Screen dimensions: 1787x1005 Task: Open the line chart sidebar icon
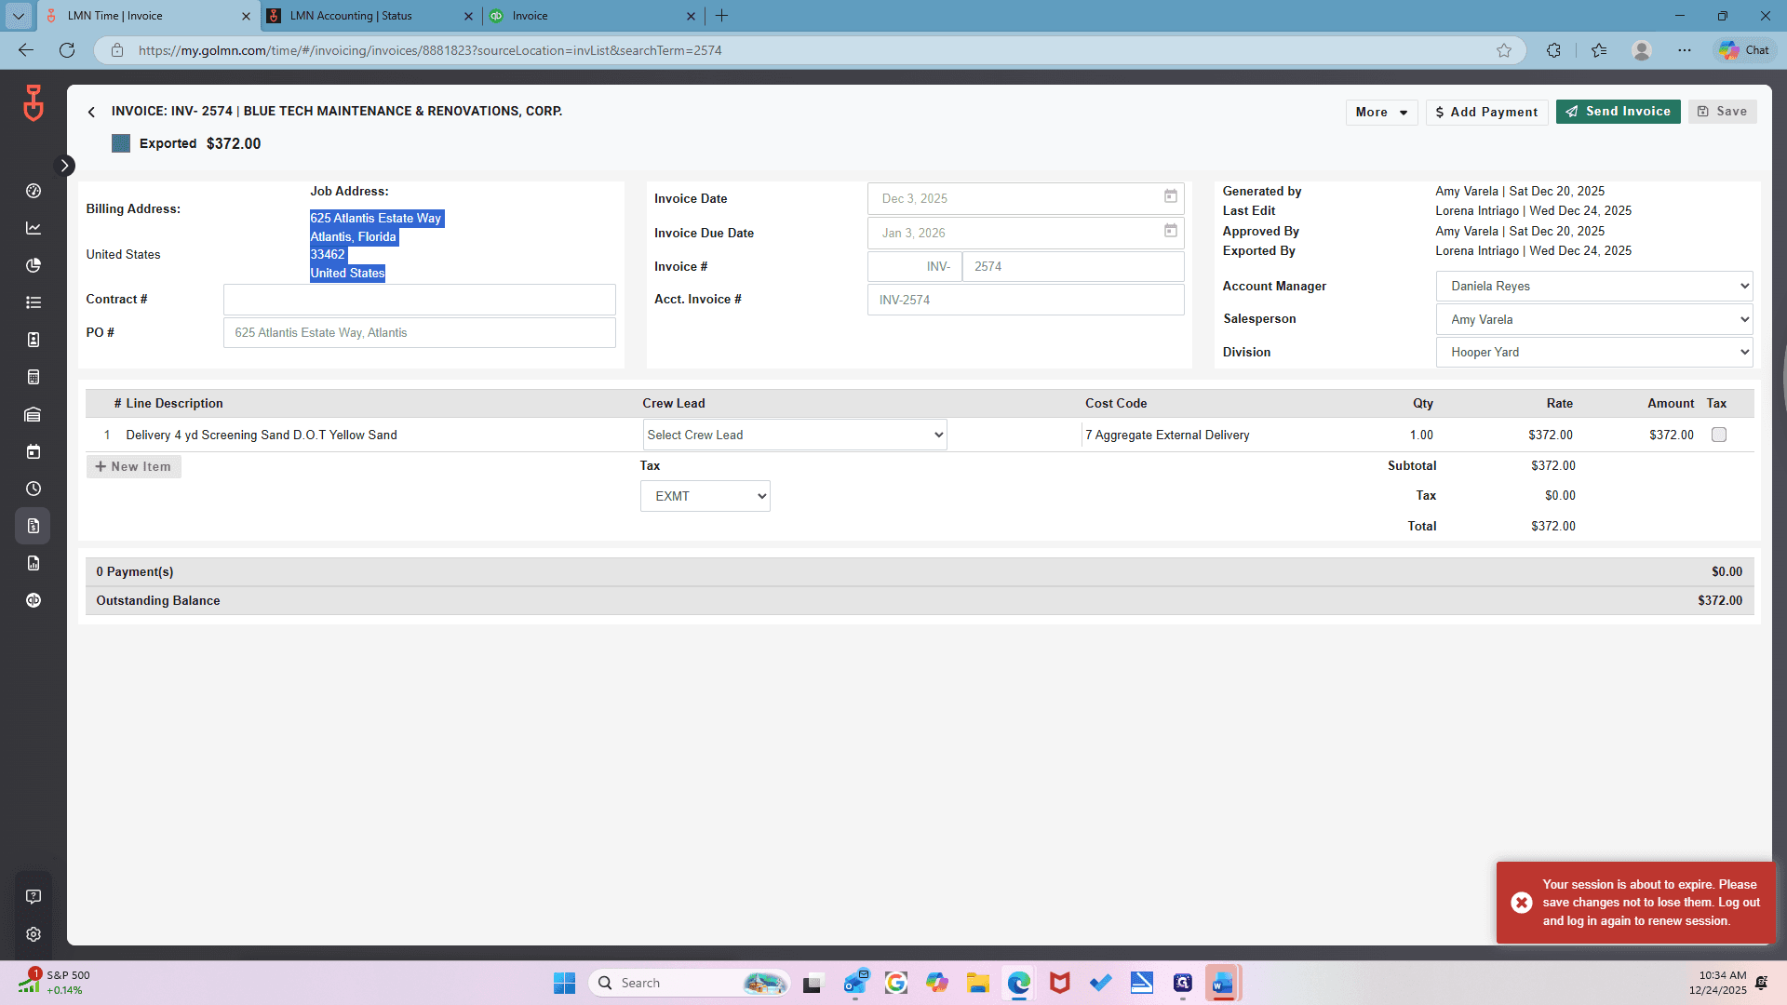pos(34,228)
